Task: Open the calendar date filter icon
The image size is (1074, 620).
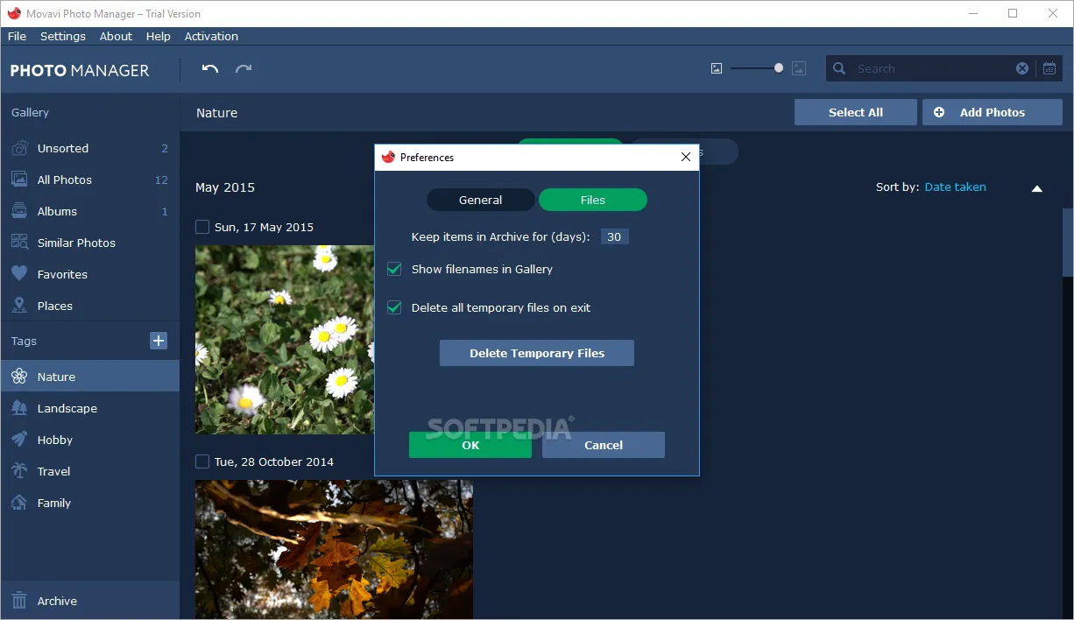Action: pos(1049,68)
